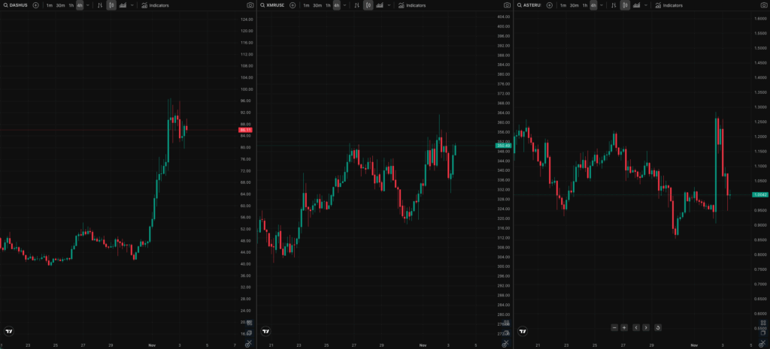Open Indicators on the ASTER chart
Image resolution: width=770 pixels, height=349 pixels.
(668, 5)
